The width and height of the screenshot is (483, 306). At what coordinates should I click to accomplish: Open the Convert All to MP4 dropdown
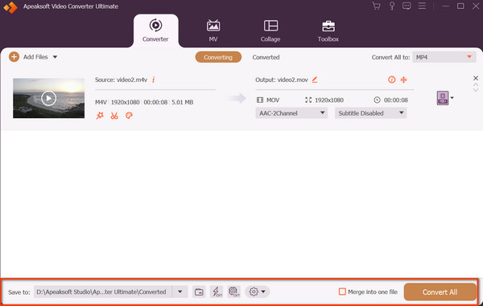click(x=444, y=57)
